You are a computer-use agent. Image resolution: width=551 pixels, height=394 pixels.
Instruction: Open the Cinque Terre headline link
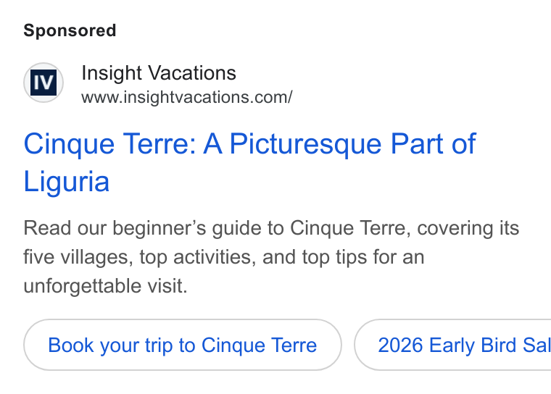pyautogui.click(x=249, y=162)
